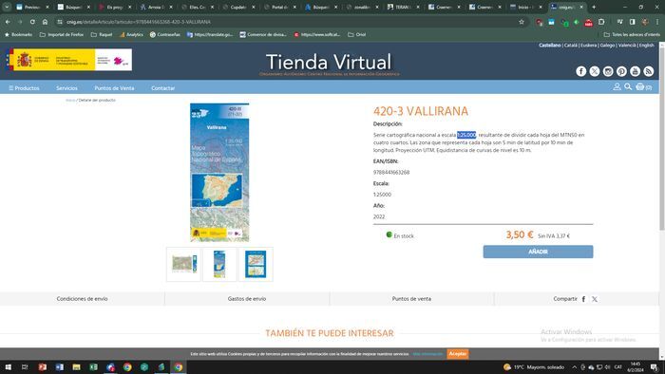Open the Pinterest icon in header
Viewport: 665px width, 374px height.
621,71
